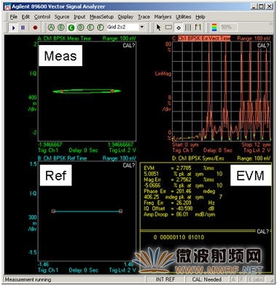Image resolution: width=277 pixels, height=285 pixels.
Task: Click 'LinMag' Y-axis label on trace C
Action: coord(163,73)
